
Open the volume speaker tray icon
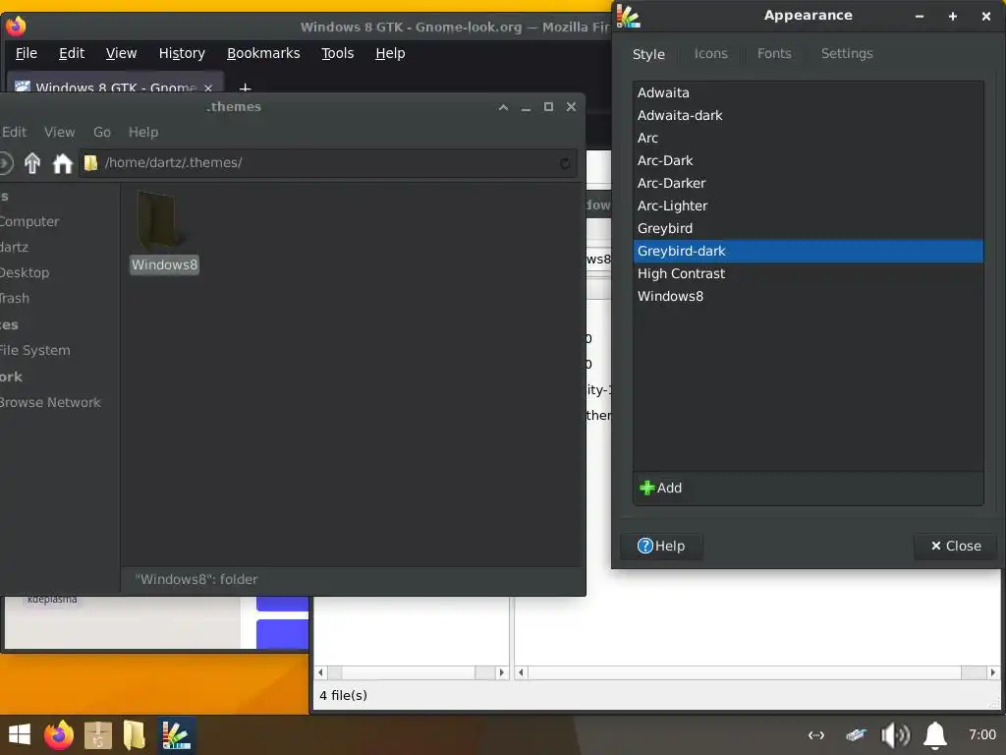coord(895,735)
